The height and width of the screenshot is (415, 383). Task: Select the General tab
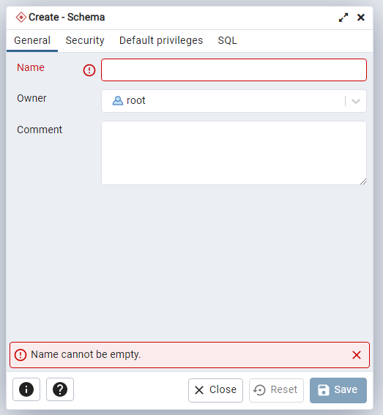click(x=32, y=40)
